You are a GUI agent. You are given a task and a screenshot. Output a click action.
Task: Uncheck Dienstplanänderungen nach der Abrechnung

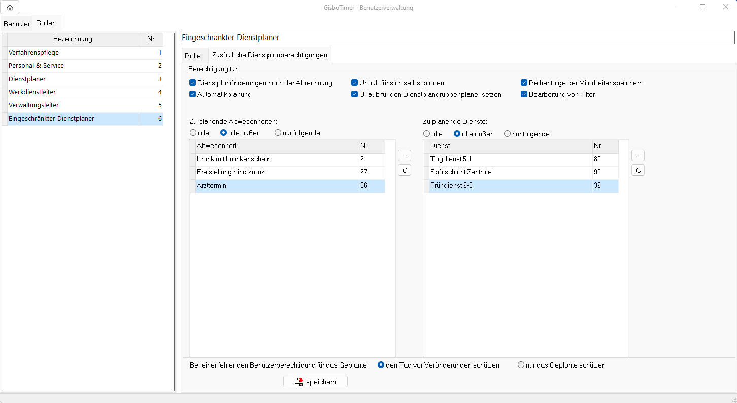click(193, 83)
